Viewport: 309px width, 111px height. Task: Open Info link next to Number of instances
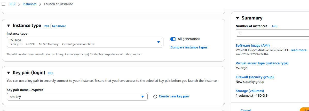coord(274,26)
